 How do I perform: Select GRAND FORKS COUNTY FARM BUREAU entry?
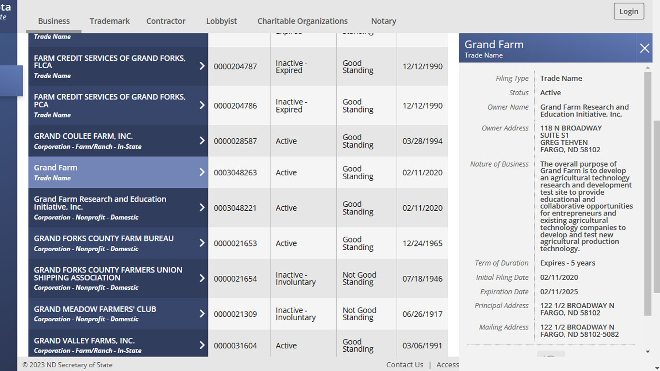coord(118,243)
